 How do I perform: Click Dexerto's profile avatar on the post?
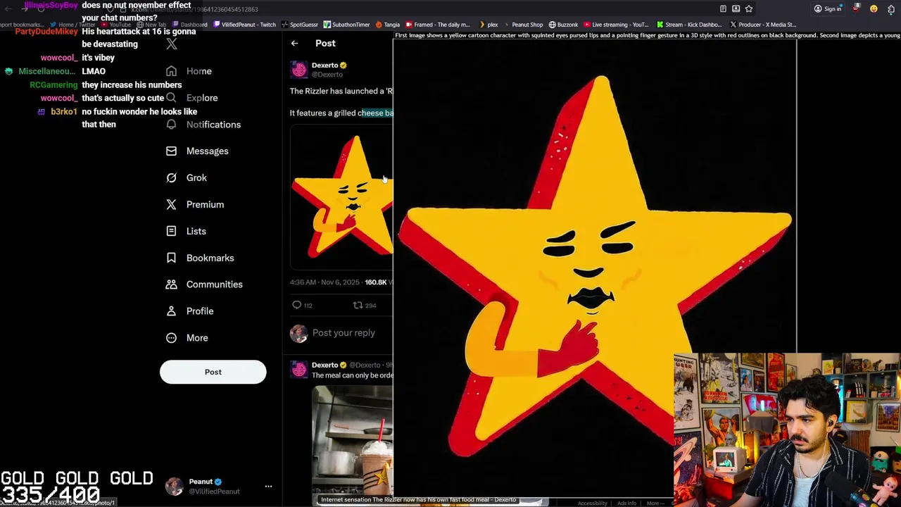[299, 70]
